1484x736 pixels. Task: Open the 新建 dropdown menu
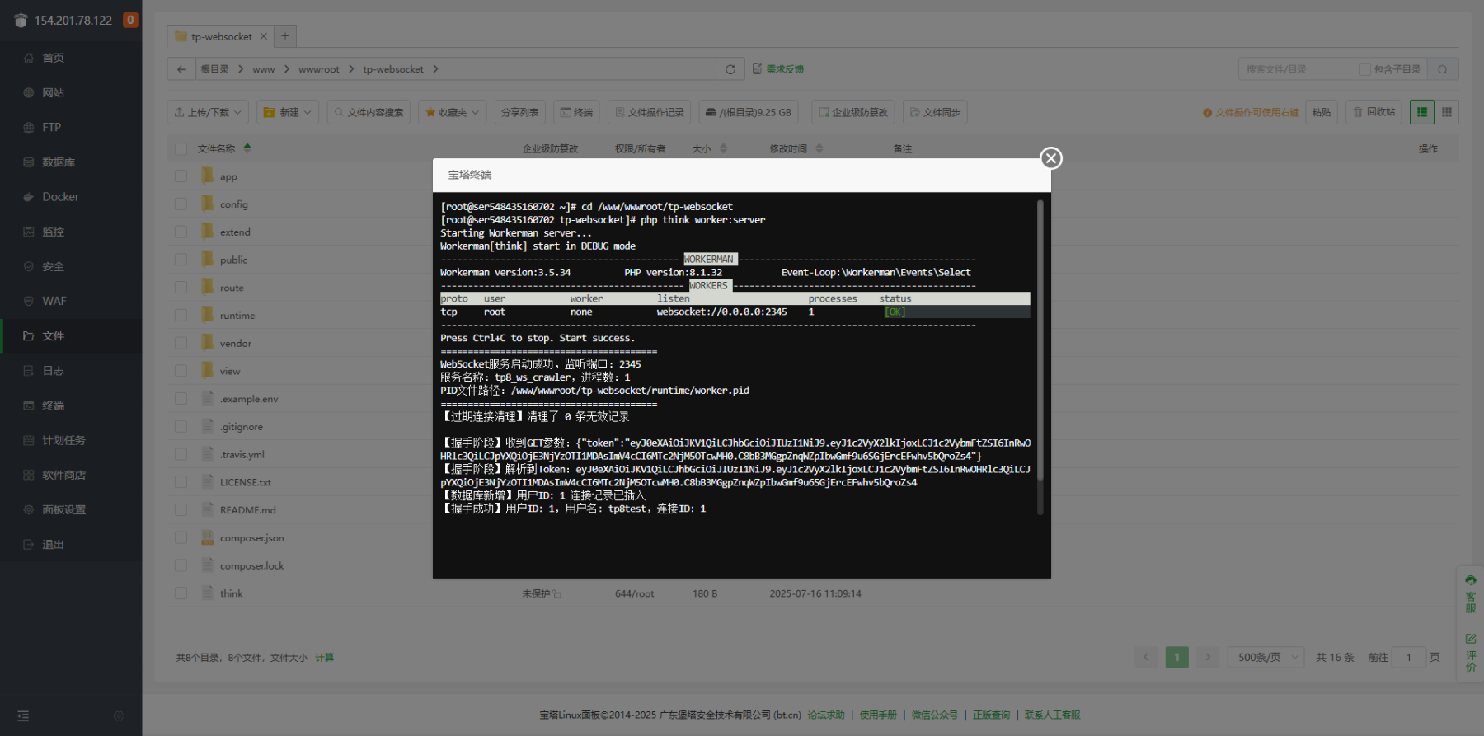289,112
